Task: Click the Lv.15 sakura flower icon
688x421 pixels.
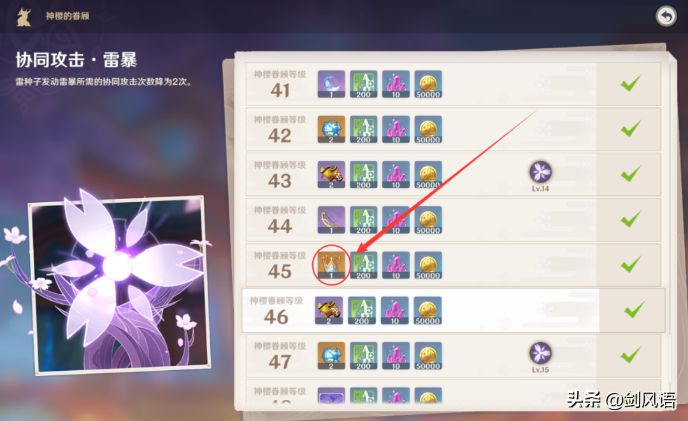Action: pos(541,353)
